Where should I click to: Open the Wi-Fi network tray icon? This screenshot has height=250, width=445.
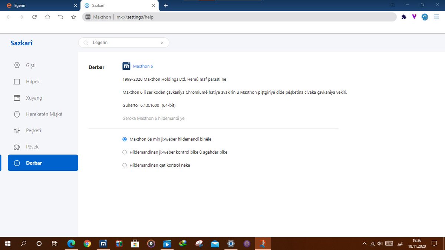[x=373, y=243]
